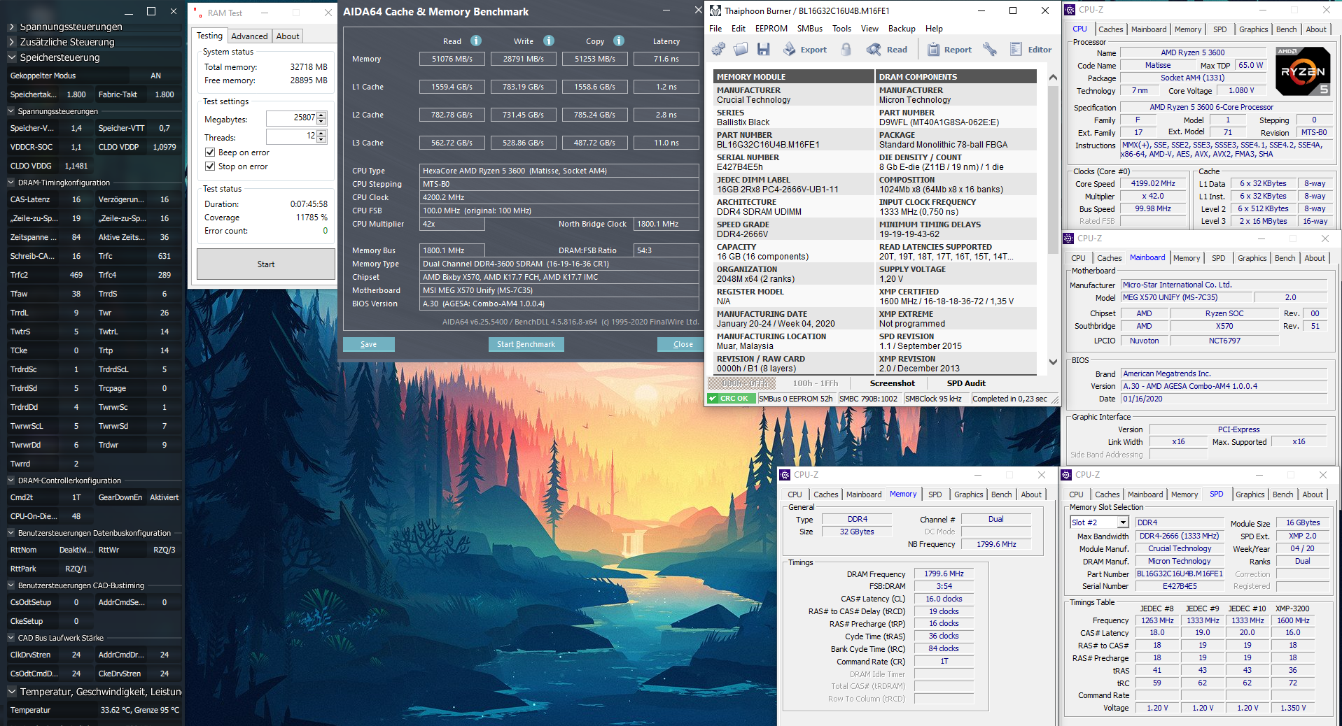The height and width of the screenshot is (726, 1342).
Task: Click the Threads input field in RAM Test
Action: (x=291, y=136)
